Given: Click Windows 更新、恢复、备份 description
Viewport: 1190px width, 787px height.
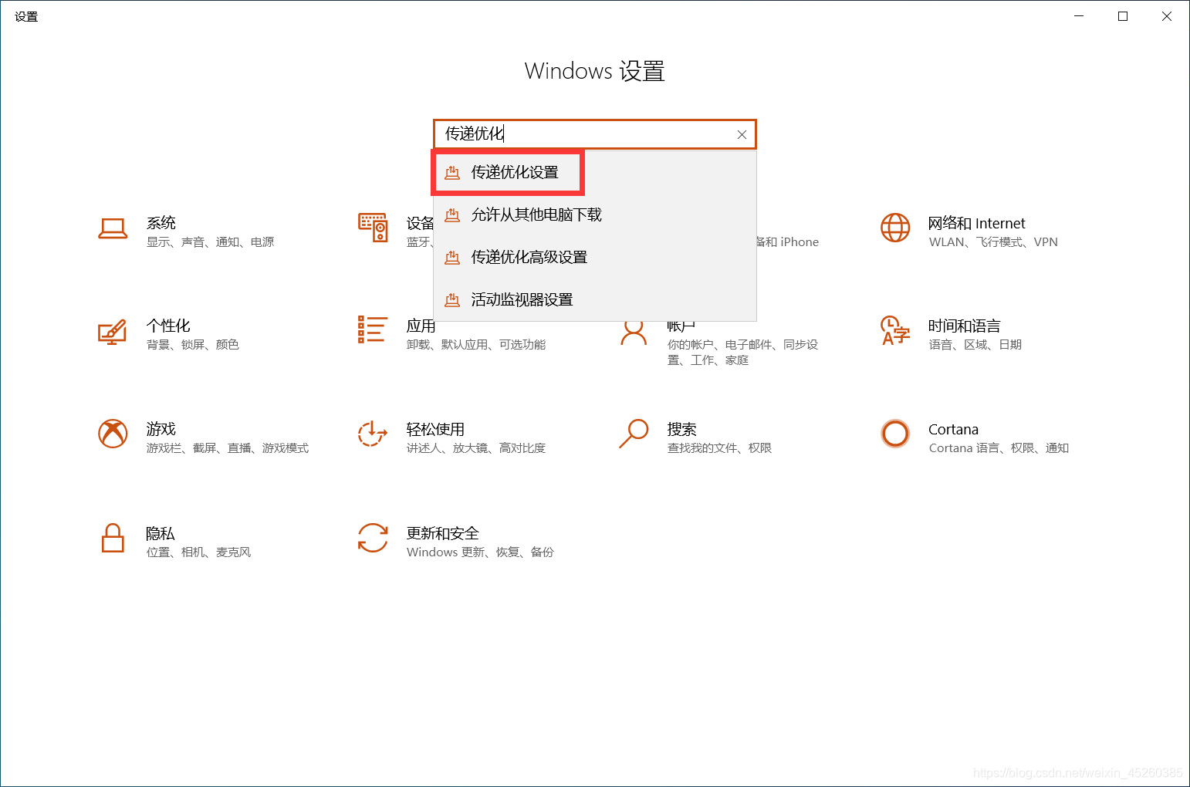Looking at the screenshot, I should (x=480, y=552).
